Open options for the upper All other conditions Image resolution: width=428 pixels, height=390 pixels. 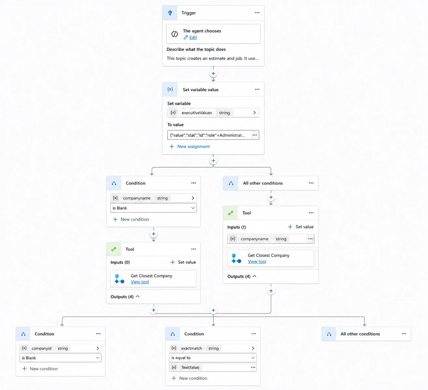[x=311, y=183]
